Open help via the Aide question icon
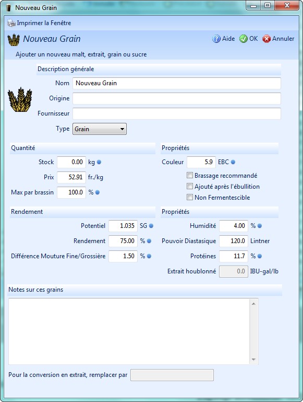 point(216,39)
